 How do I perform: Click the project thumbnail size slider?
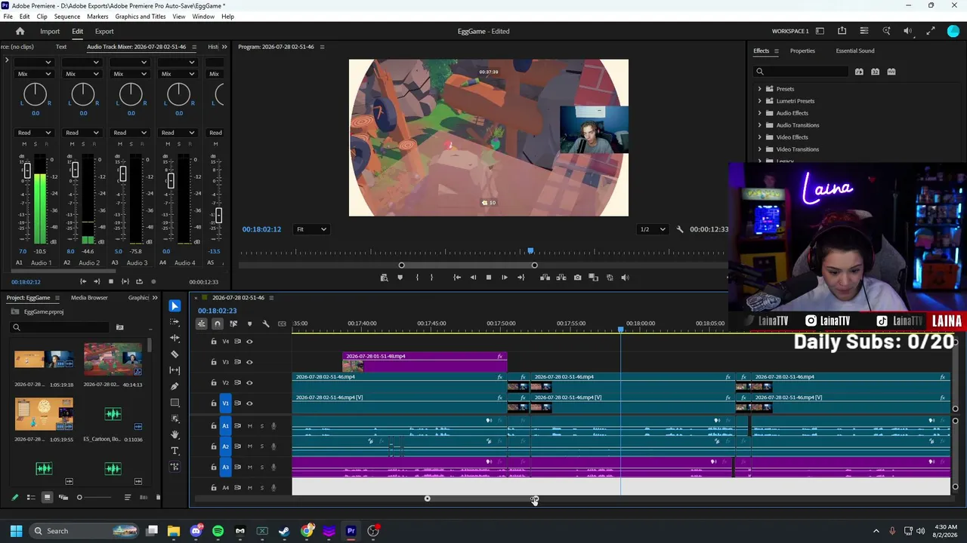(x=94, y=497)
